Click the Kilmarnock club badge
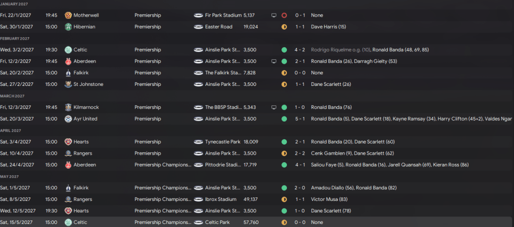 (x=68, y=107)
